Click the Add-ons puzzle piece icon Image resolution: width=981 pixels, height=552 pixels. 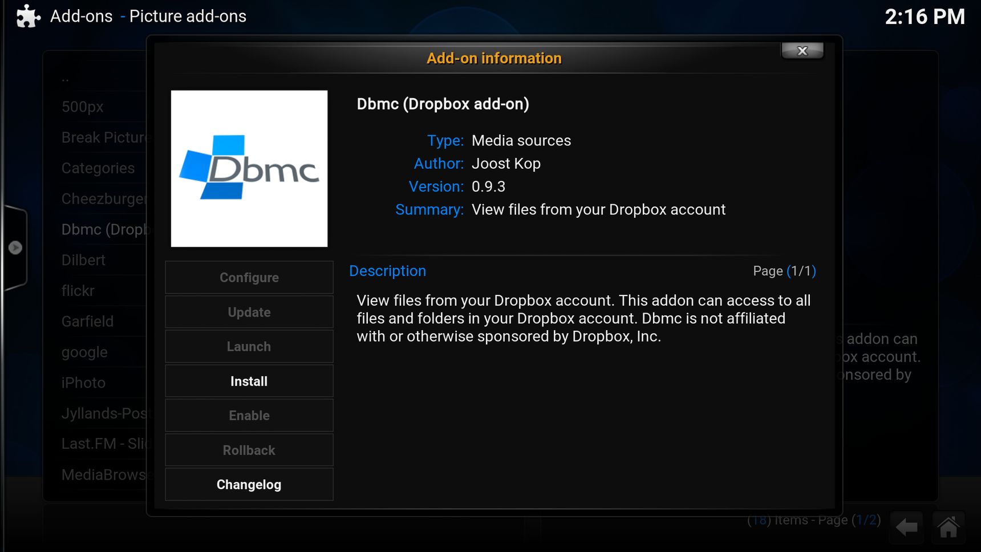point(28,16)
